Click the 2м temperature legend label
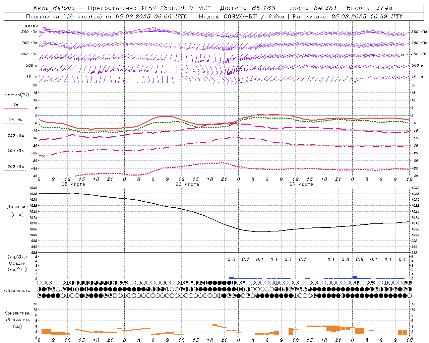 (16, 105)
